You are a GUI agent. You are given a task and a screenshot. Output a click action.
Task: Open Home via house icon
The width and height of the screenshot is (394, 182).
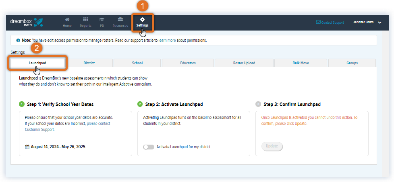(67, 20)
